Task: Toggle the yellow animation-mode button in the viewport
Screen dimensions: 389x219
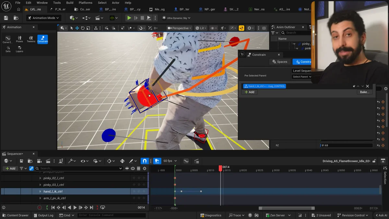Action: 242,28
